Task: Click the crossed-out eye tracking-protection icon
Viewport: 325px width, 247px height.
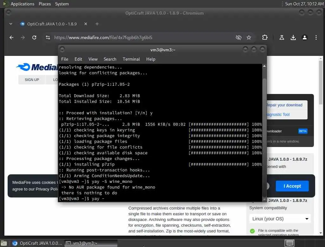Action: click(x=239, y=37)
